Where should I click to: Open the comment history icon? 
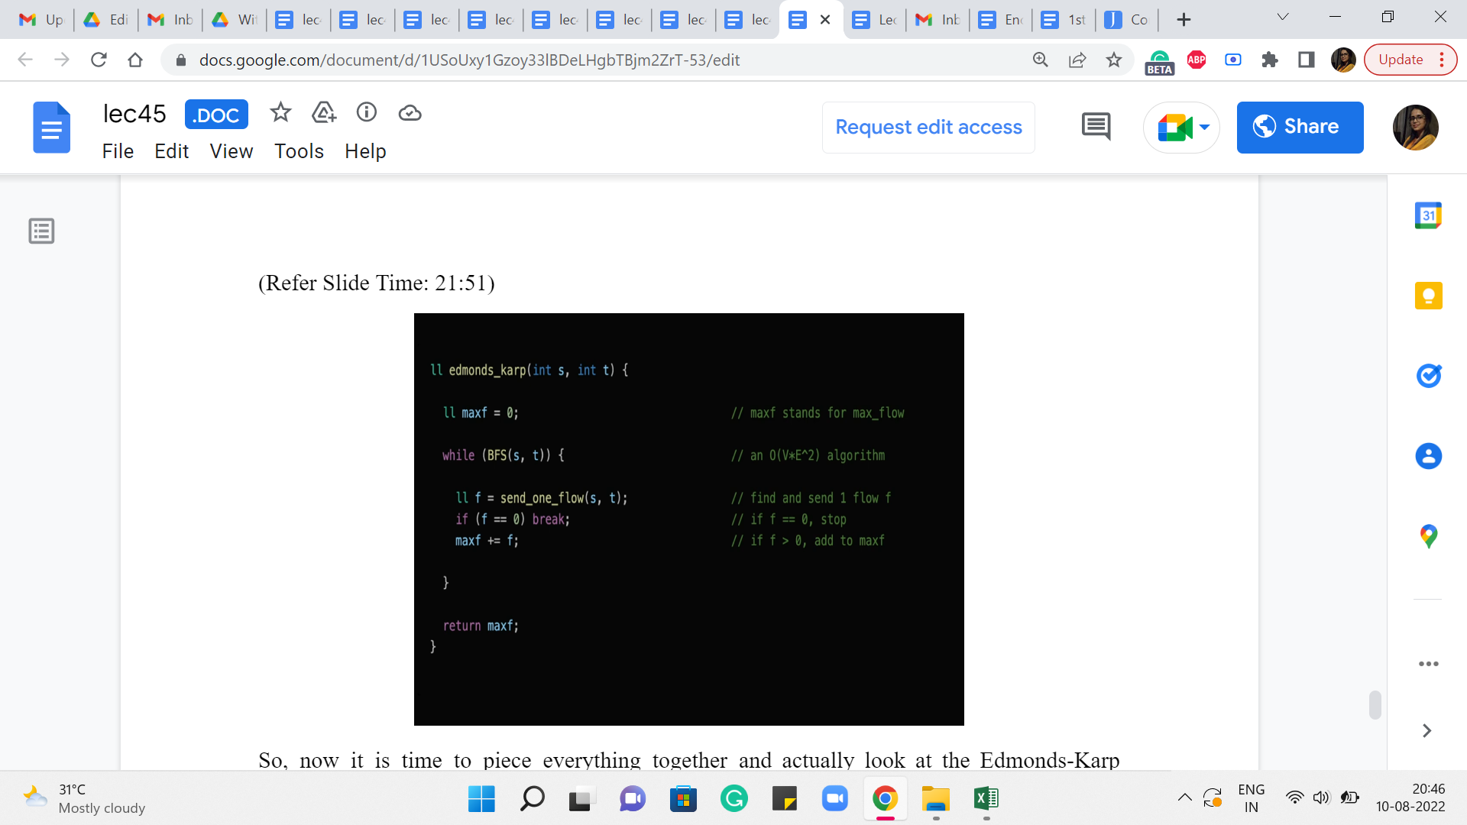1096,127
